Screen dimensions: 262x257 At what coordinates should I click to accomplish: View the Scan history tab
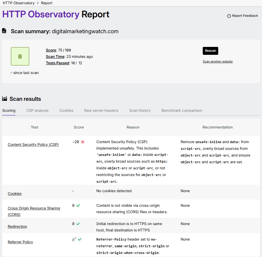click(x=140, y=111)
